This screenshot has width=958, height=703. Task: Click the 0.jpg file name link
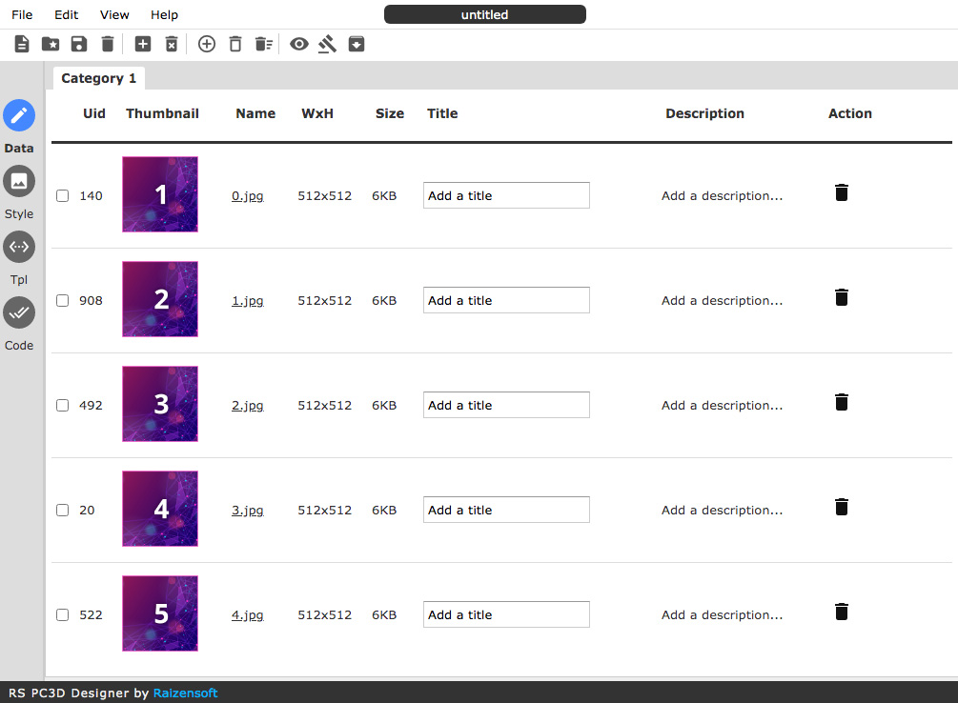247,195
